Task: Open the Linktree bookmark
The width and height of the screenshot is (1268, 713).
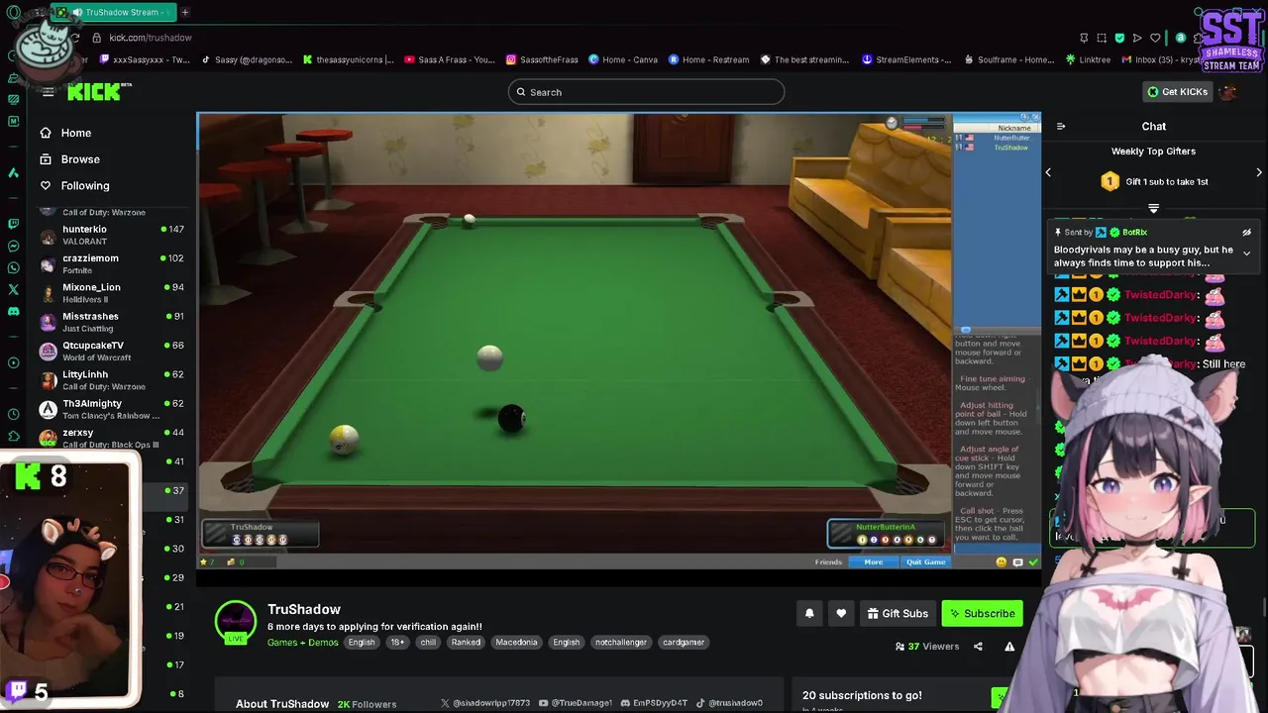Action: coord(1087,59)
